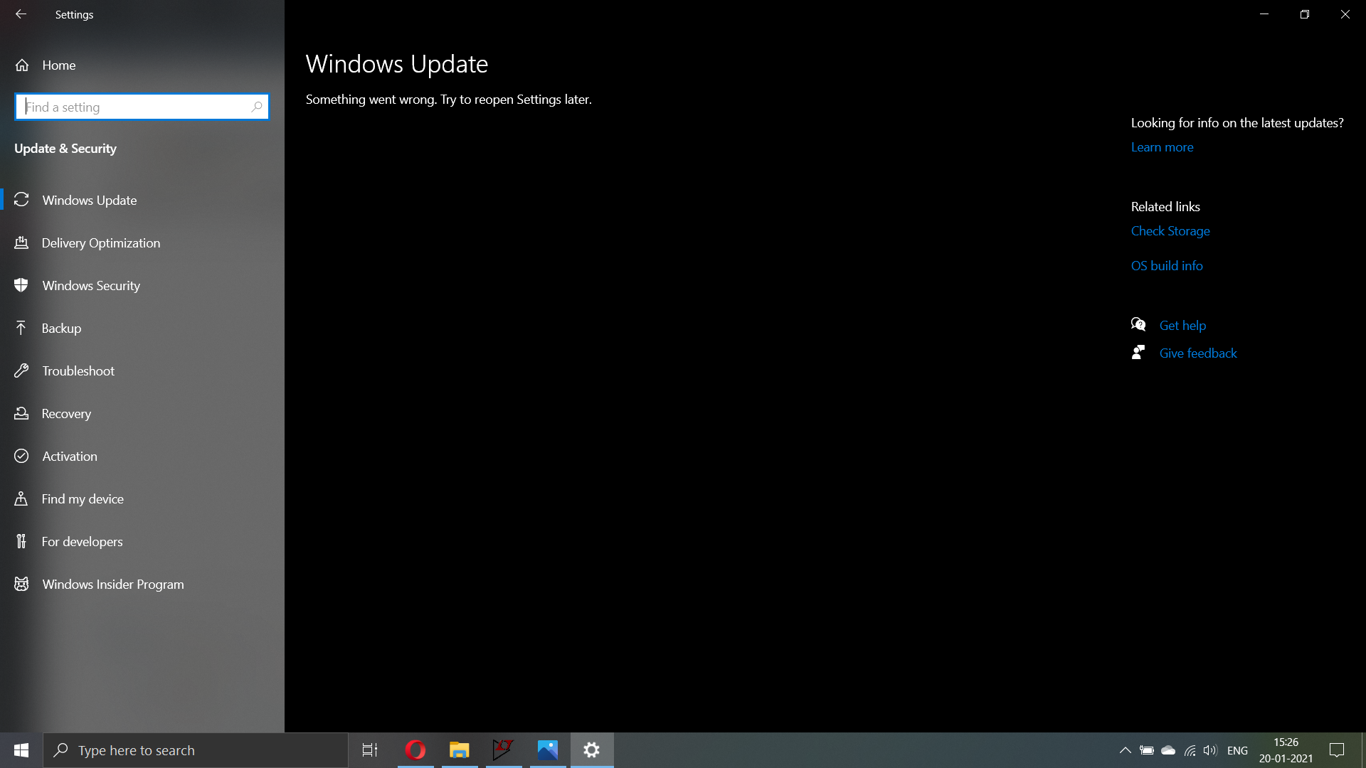Open Recovery options
Screen dimensions: 1366x768
tap(142, 413)
